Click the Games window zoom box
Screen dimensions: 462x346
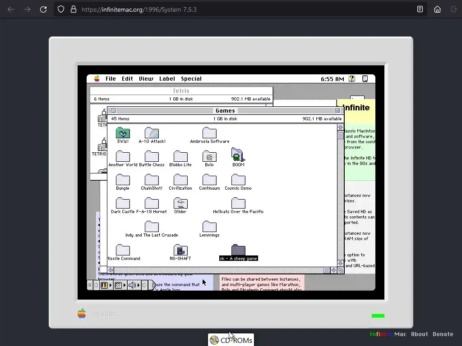pyautogui.click(x=337, y=111)
